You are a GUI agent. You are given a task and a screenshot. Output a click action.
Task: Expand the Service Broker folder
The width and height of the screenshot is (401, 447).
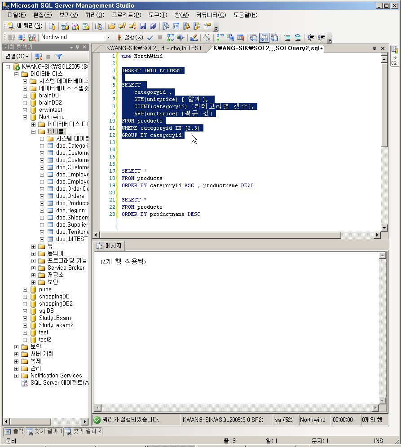pos(33,268)
